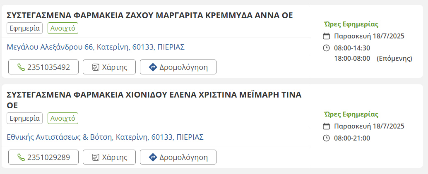Get Δρομολόγηση to ΧΙΟΝΙΔΟΥ ΕΛΕΝΑ pharmacy
Screen dimensions: 428x174
pos(178,157)
